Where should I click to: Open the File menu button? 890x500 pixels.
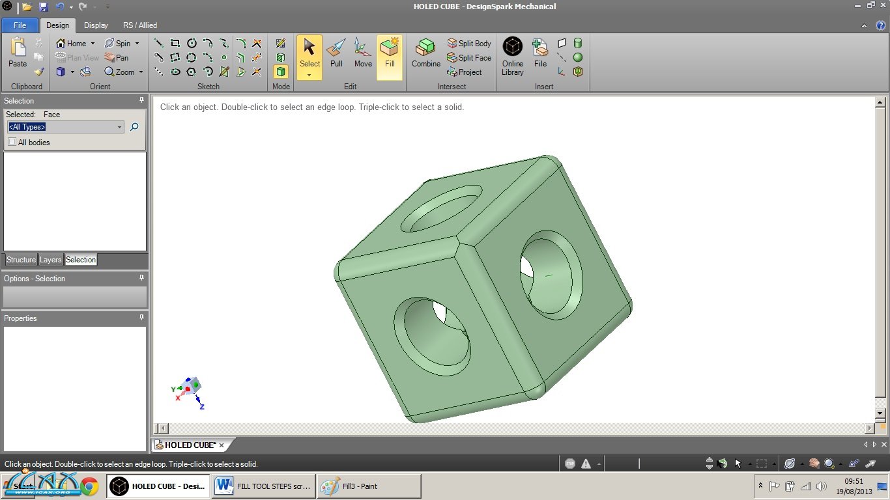(20, 25)
